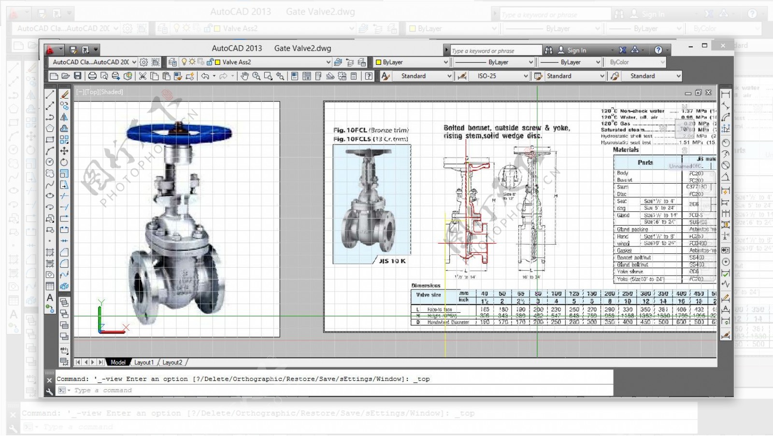Open the Layer Properties Manager icon
The width and height of the screenshot is (773, 436).
click(172, 62)
